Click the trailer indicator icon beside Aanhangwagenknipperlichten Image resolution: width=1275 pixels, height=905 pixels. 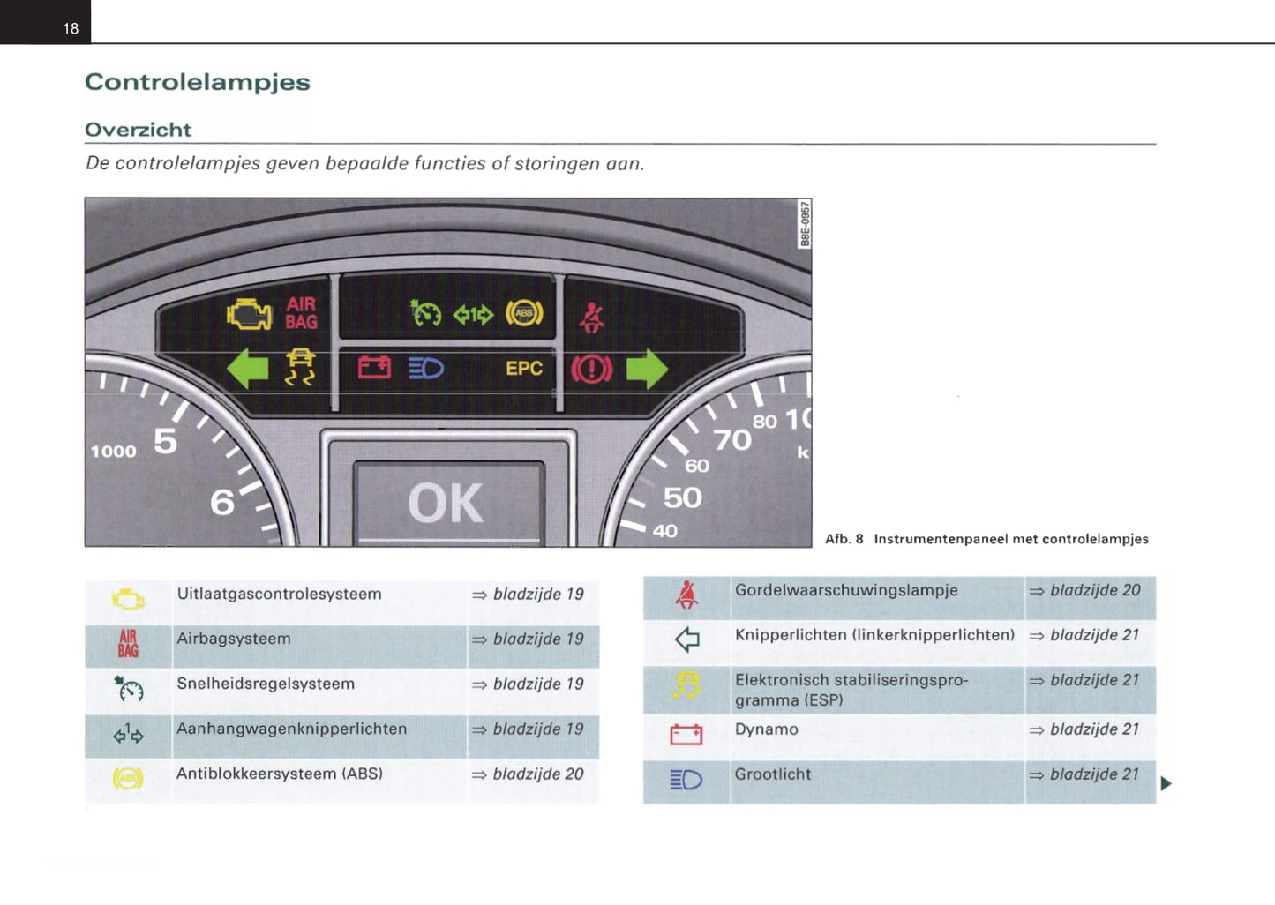(128, 734)
